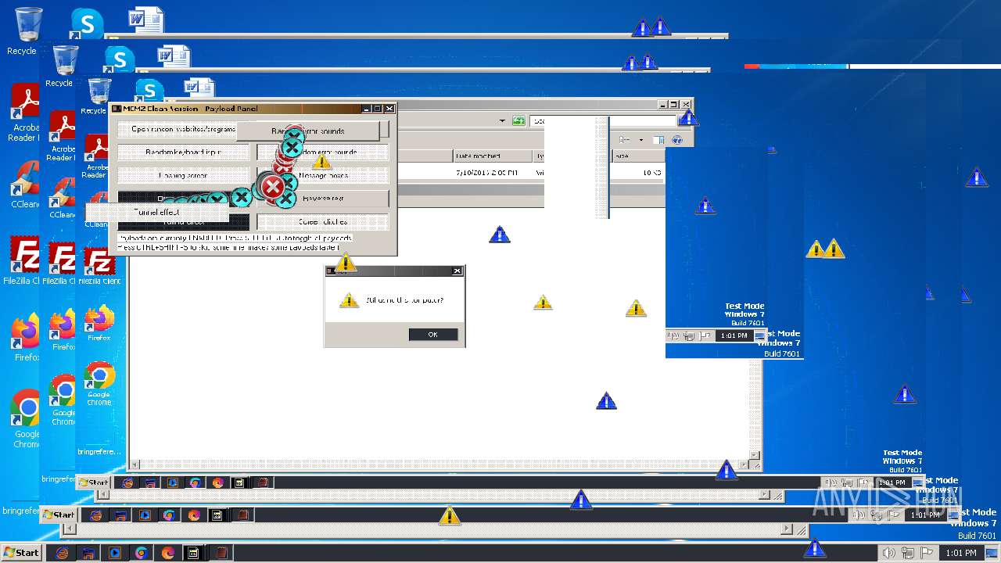The width and height of the screenshot is (1001, 563).
Task: Click warning icon inside message box
Action: pyautogui.click(x=349, y=299)
